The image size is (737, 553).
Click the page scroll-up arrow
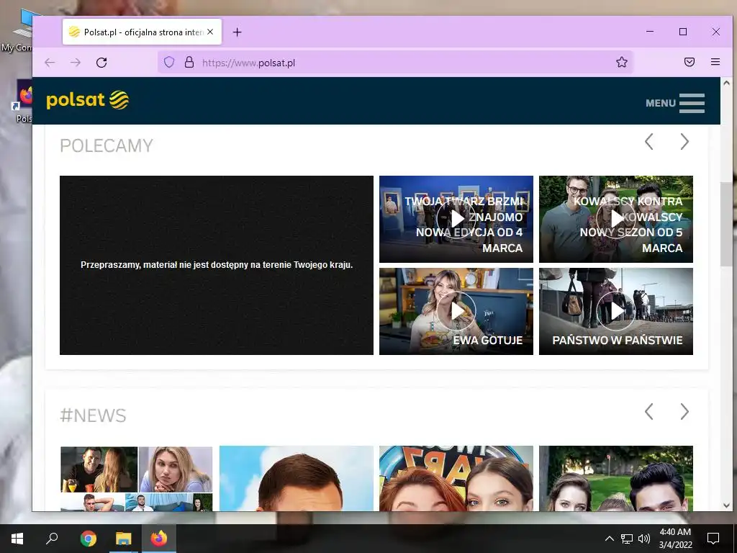click(726, 83)
